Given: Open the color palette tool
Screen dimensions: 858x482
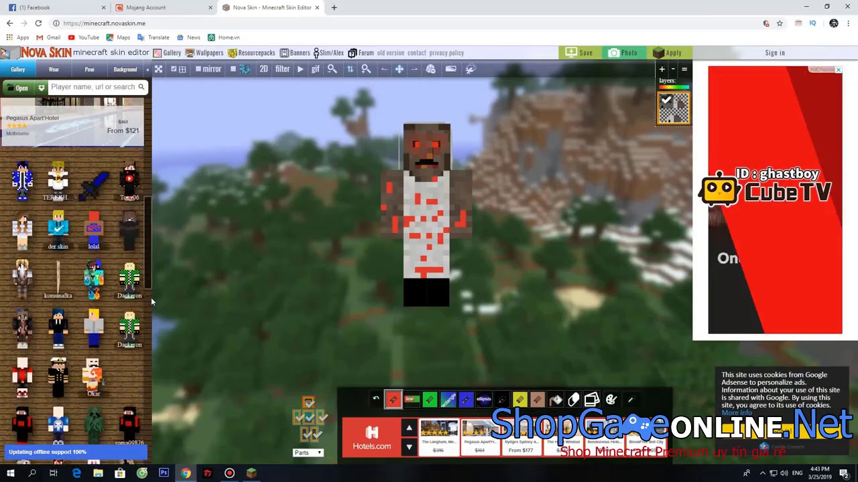Looking at the screenshot, I should point(611,400).
